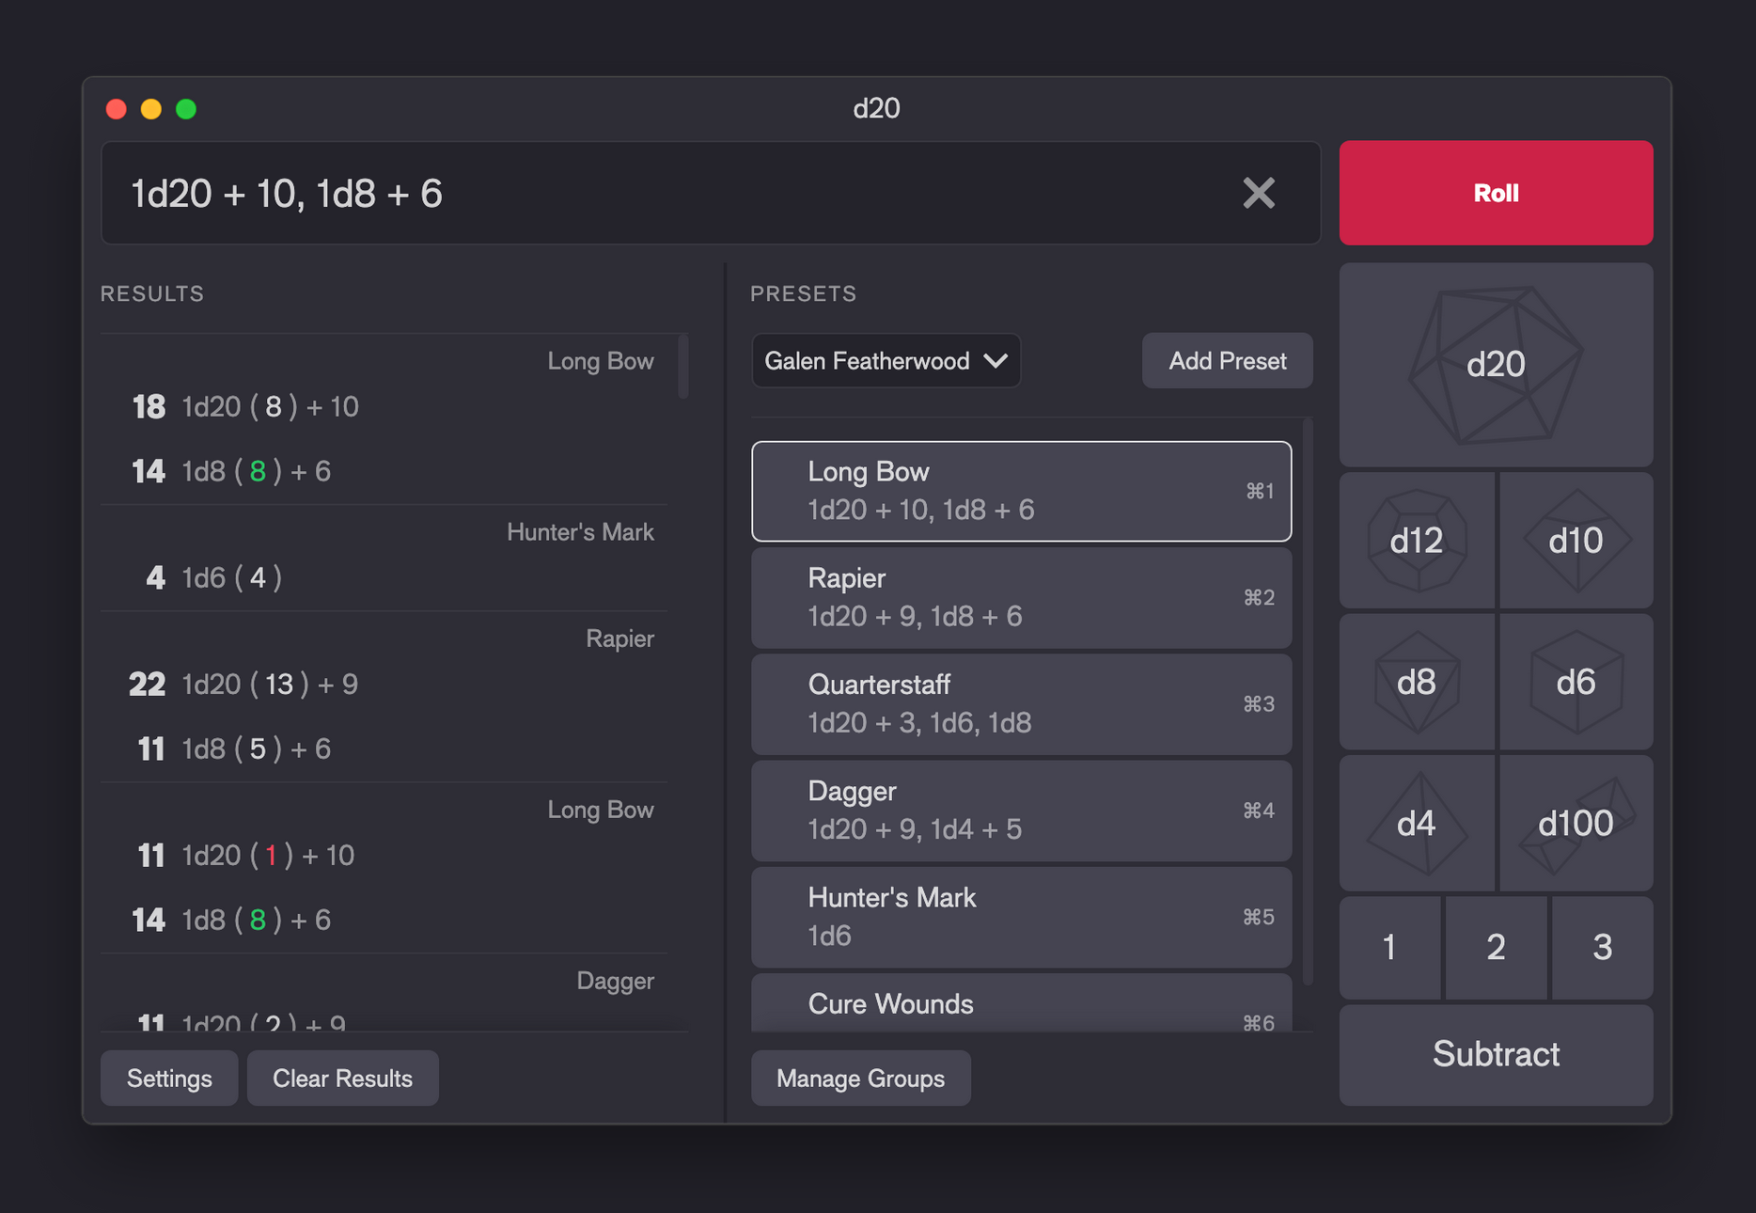The width and height of the screenshot is (1756, 1213).
Task: Choose the Rapier preset
Action: tap(1021, 597)
